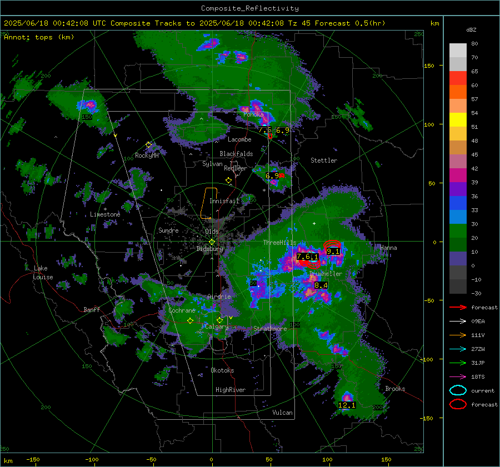
Task: Click the Drumheller city label
Action: pos(326,274)
